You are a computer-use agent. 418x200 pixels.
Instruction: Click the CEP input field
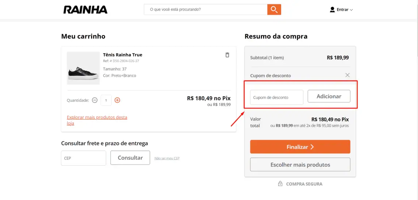coord(83,158)
